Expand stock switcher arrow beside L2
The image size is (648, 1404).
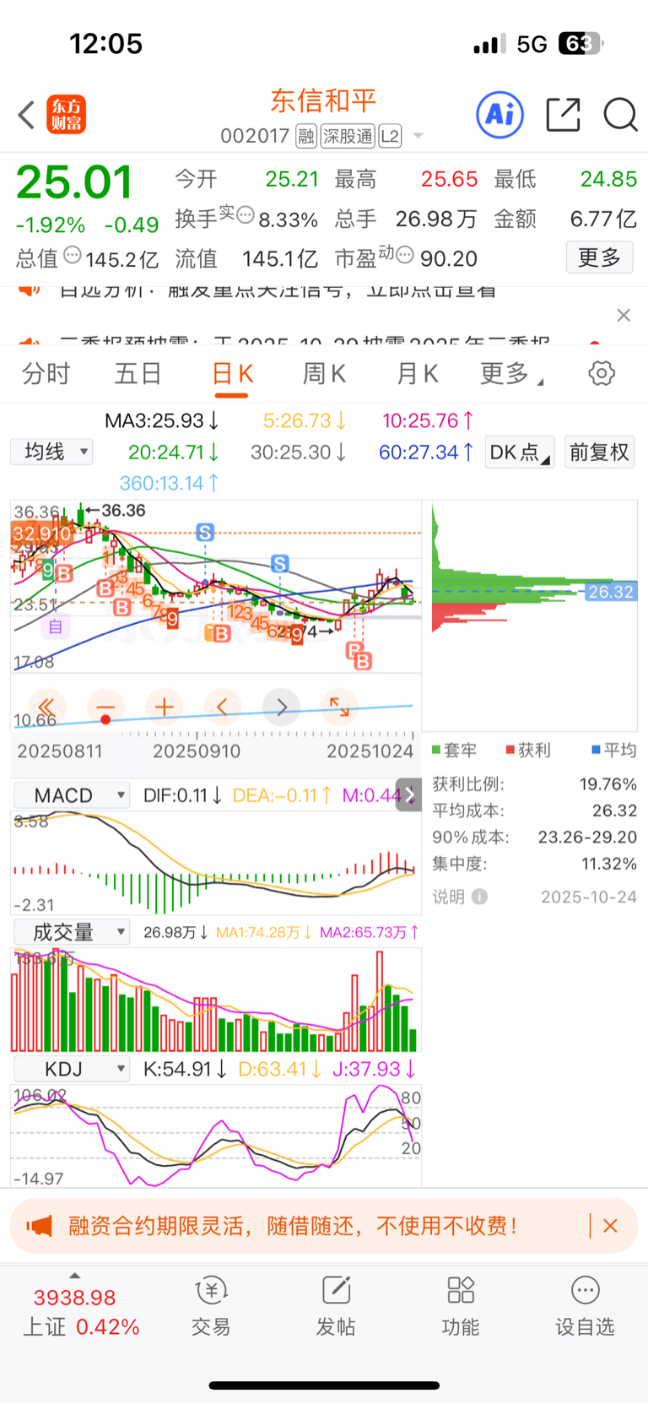point(417,136)
